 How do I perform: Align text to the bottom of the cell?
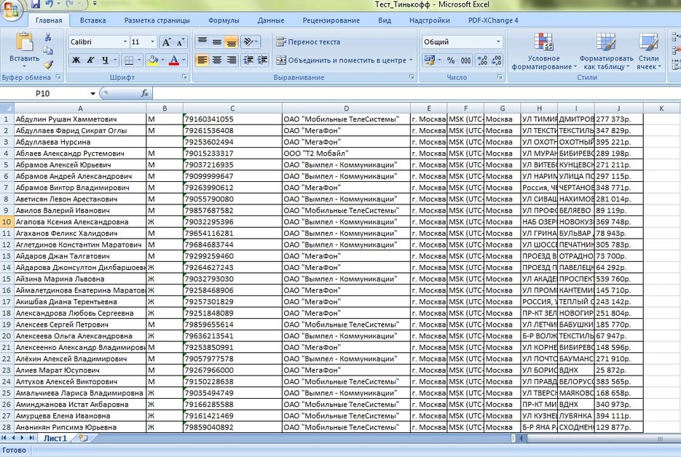(x=231, y=41)
